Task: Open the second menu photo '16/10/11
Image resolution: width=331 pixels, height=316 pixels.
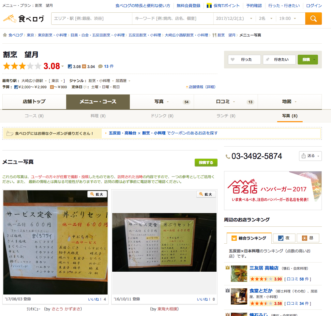Action: pyautogui.click(x=164, y=242)
